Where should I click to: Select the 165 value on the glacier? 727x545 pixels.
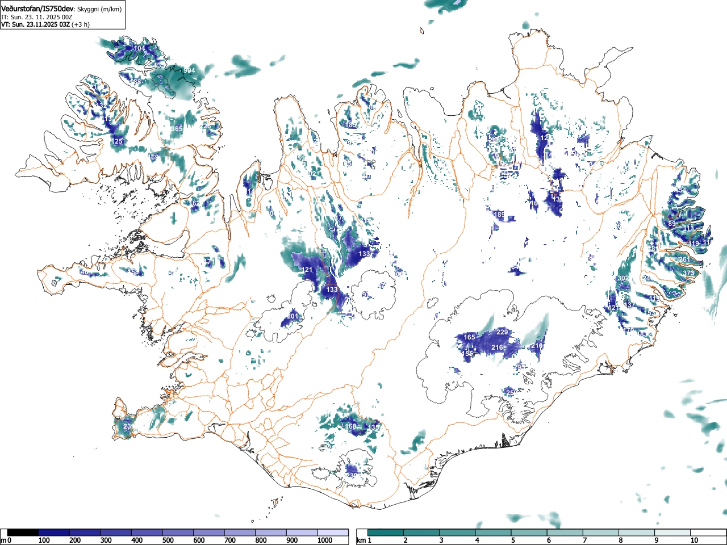[469, 337]
